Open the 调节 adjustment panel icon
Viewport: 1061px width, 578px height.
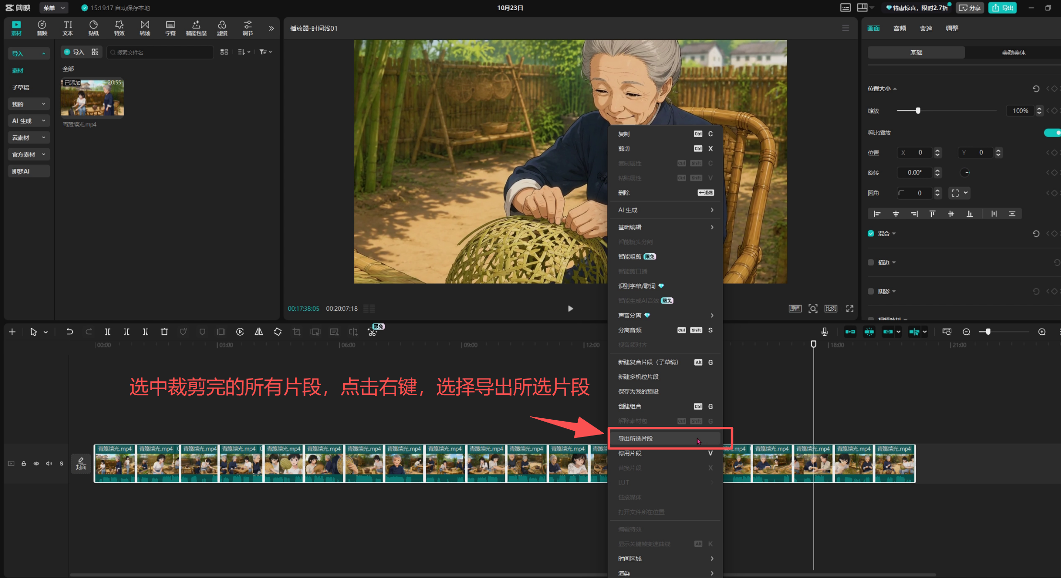tap(247, 28)
